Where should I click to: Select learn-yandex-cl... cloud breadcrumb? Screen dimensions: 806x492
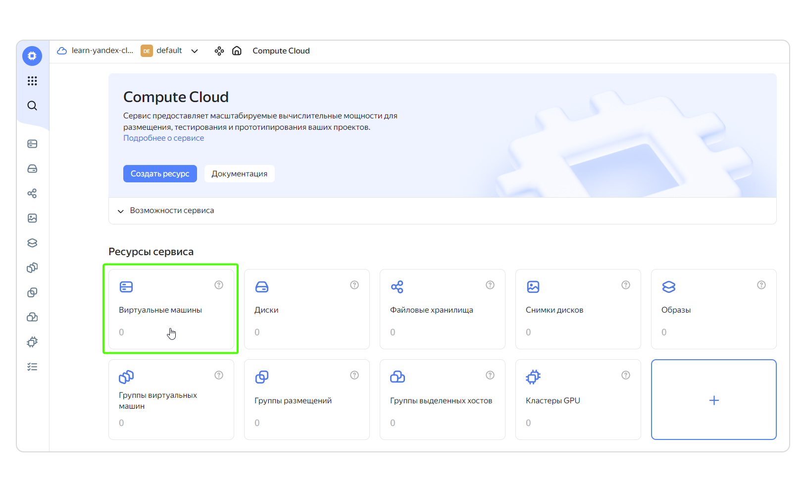point(102,51)
